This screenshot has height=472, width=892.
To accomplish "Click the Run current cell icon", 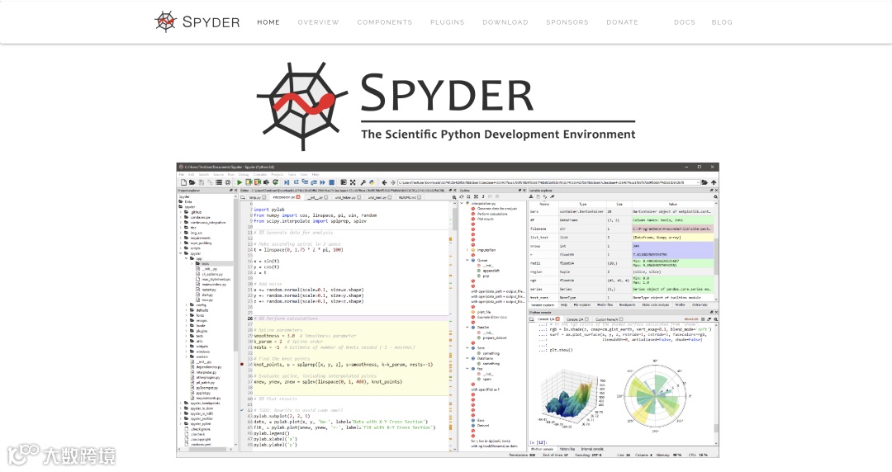I will (x=249, y=182).
